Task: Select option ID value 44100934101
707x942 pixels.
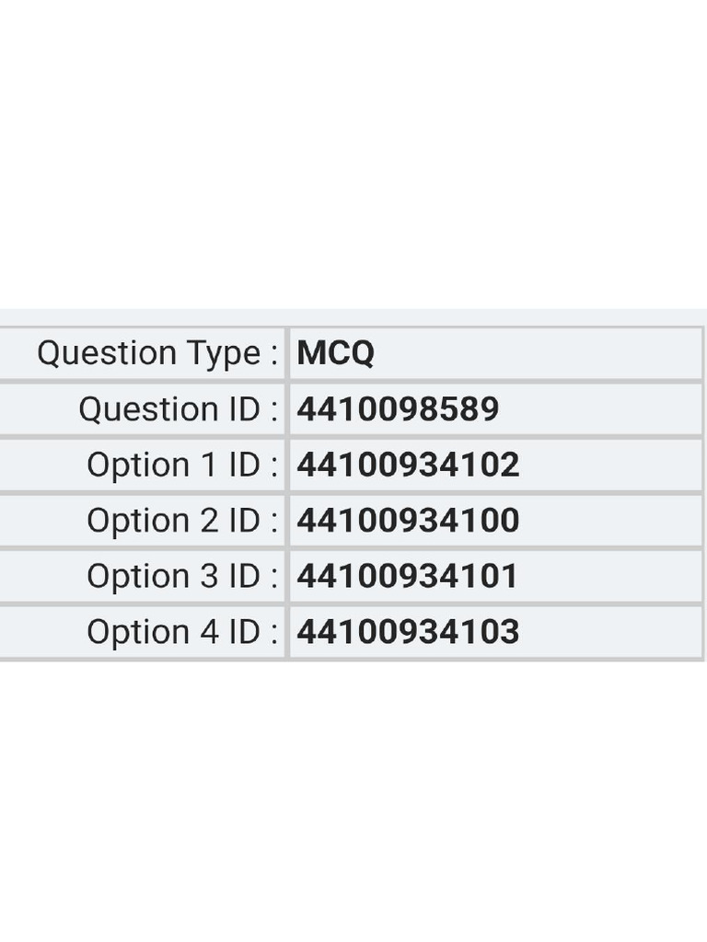Action: [407, 577]
